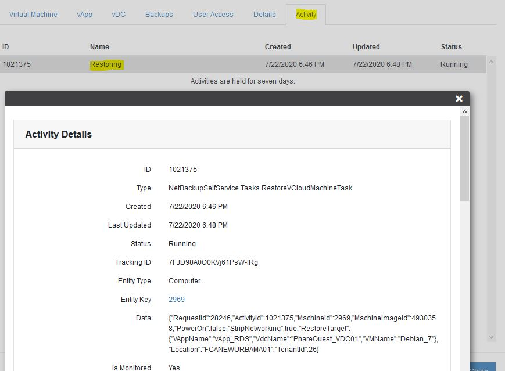Click the Tracking ID value 7FJD98A0O0KVj61PsW-IRg
The height and width of the screenshot is (371, 505).
(213, 262)
